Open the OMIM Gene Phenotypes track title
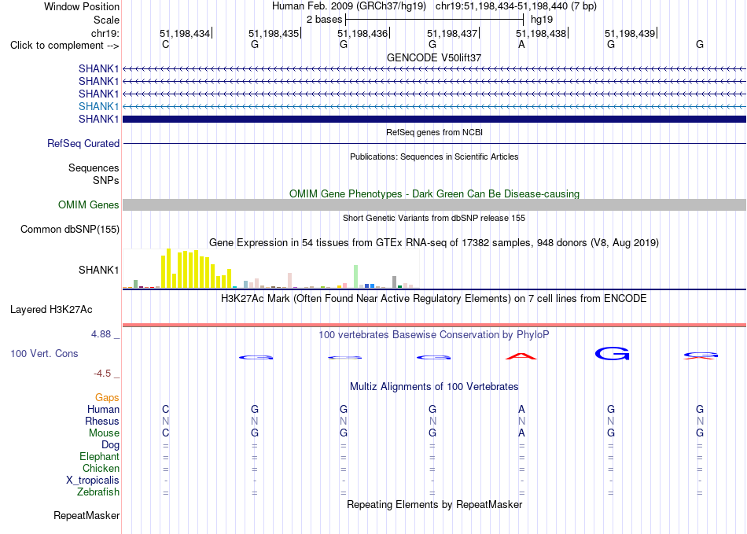747x534 pixels. point(434,194)
